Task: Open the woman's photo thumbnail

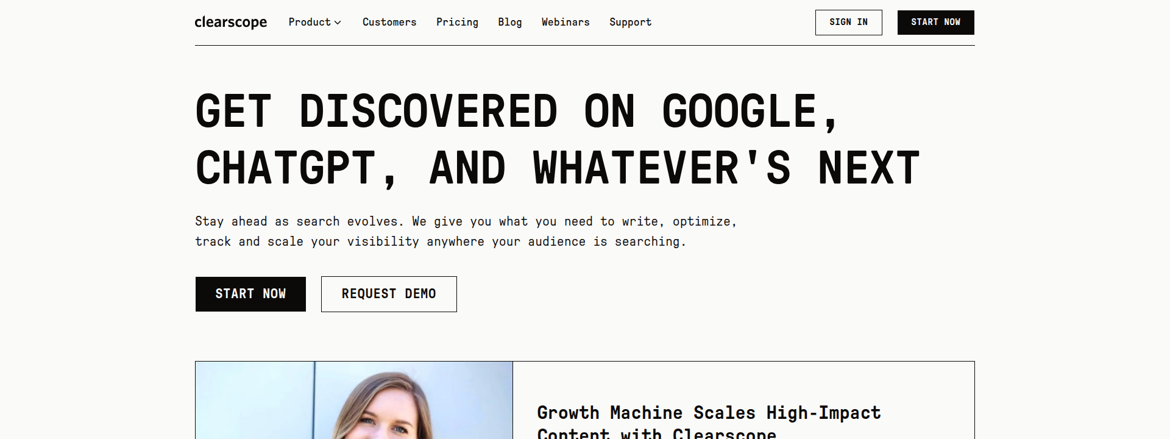Action: (x=354, y=400)
